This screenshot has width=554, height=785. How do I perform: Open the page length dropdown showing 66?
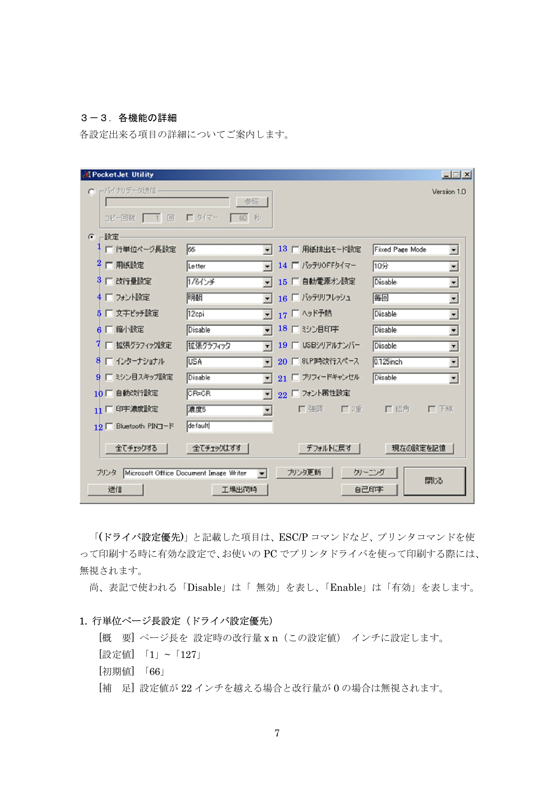(229, 250)
